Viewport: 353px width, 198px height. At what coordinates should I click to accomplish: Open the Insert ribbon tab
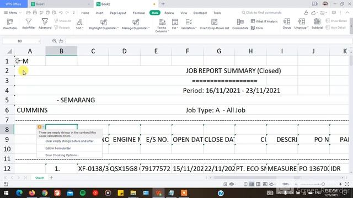pyautogui.click(x=99, y=13)
